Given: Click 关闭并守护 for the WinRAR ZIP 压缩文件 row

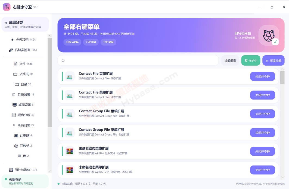Looking at the screenshot, I should (x=262, y=170).
